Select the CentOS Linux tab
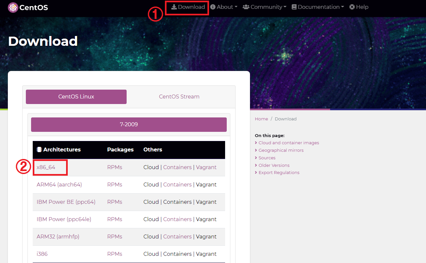This screenshot has width=426, height=263. [x=76, y=97]
